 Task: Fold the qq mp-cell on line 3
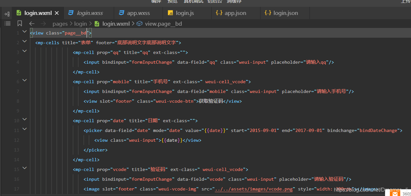pyautogui.click(x=24, y=51)
